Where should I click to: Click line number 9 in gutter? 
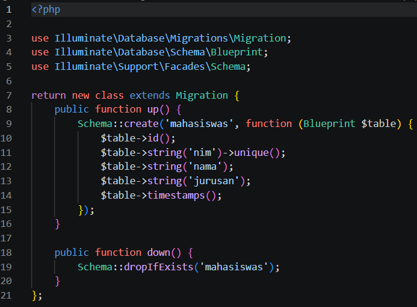(x=9, y=124)
